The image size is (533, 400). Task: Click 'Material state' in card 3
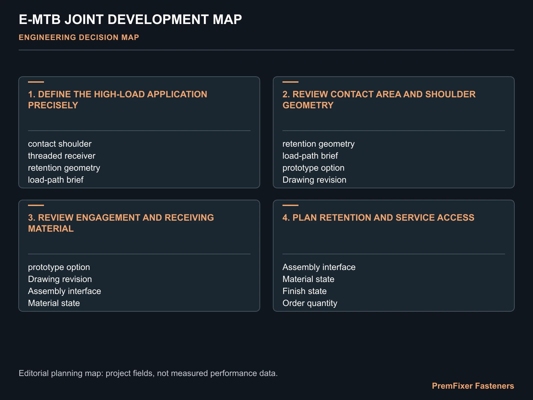(54, 303)
